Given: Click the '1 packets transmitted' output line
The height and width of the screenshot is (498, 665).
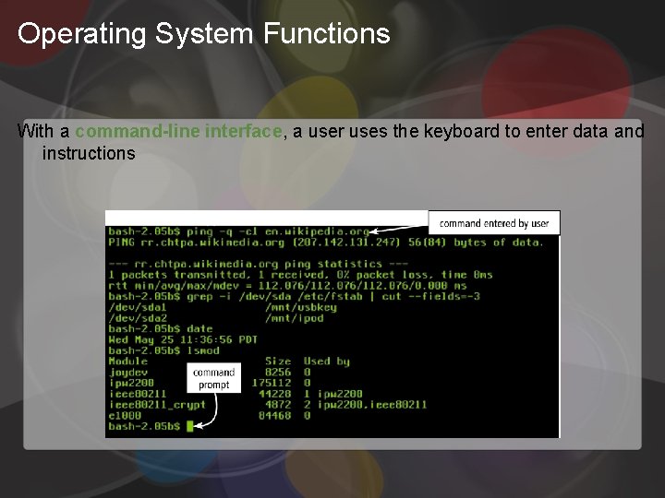Looking at the screenshot, I should point(301,275).
